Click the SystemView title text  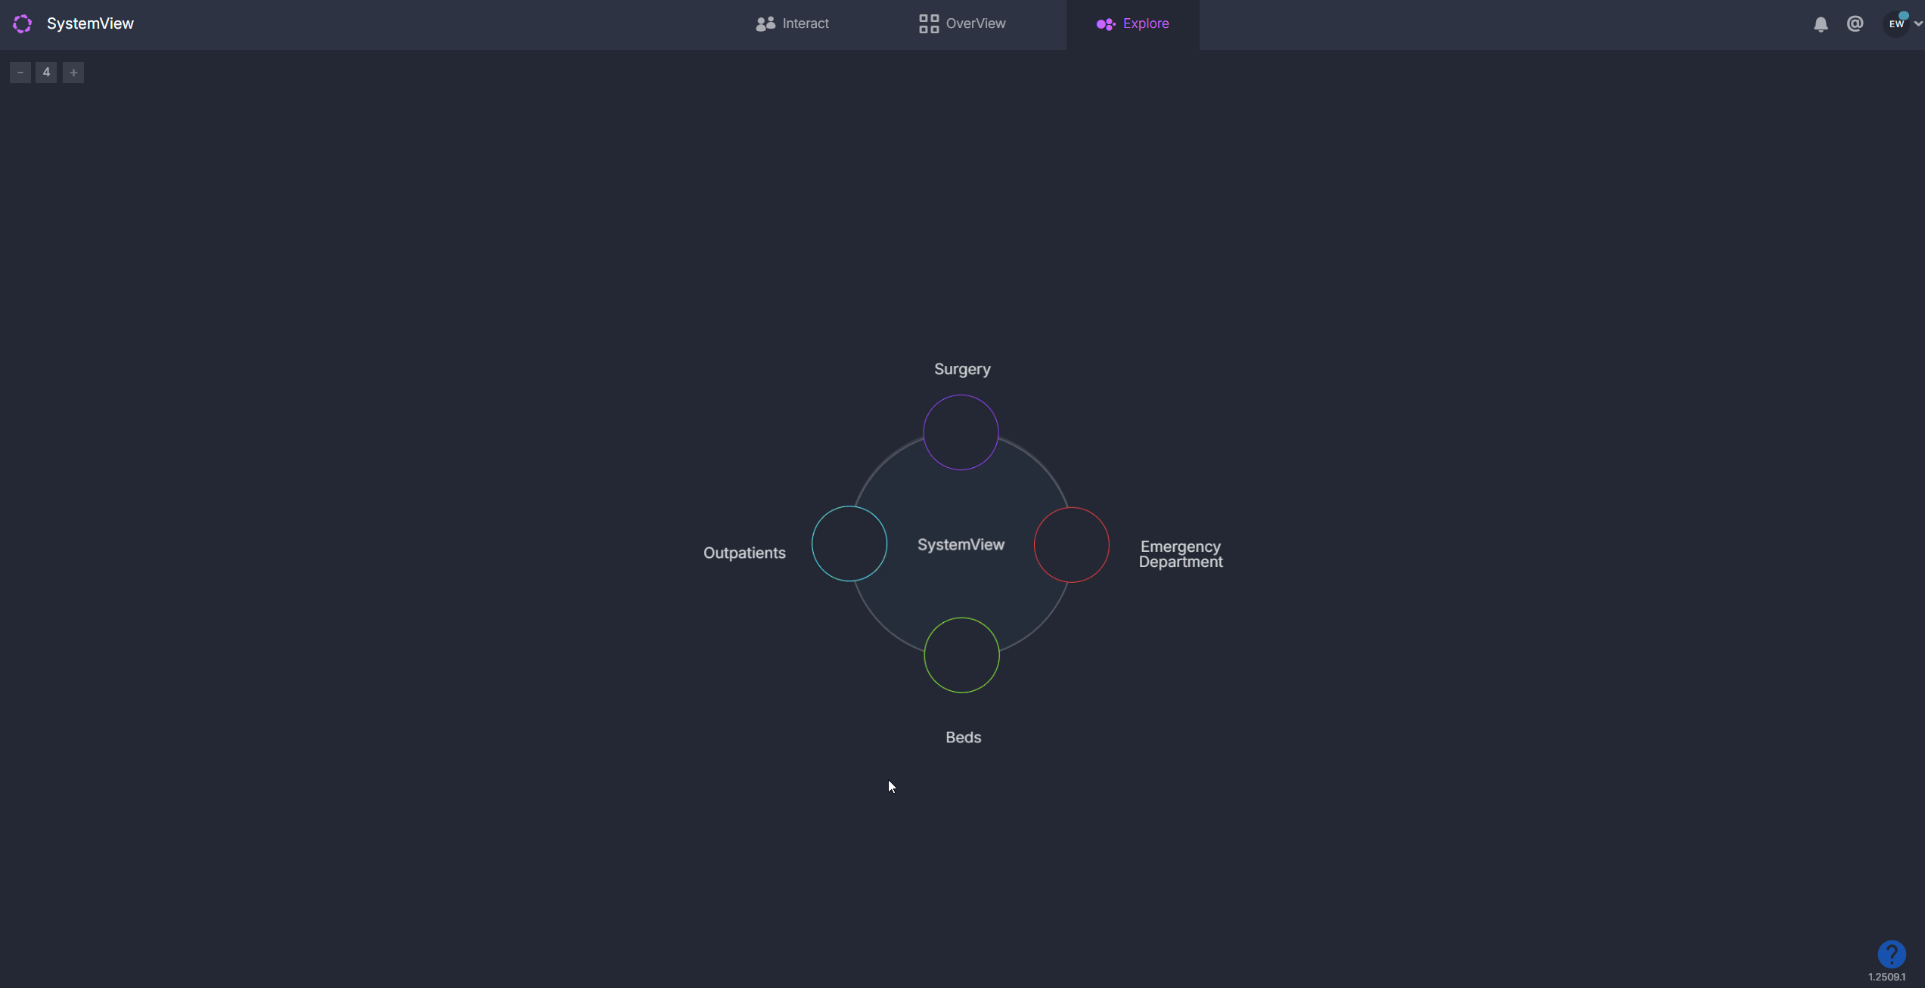(90, 24)
